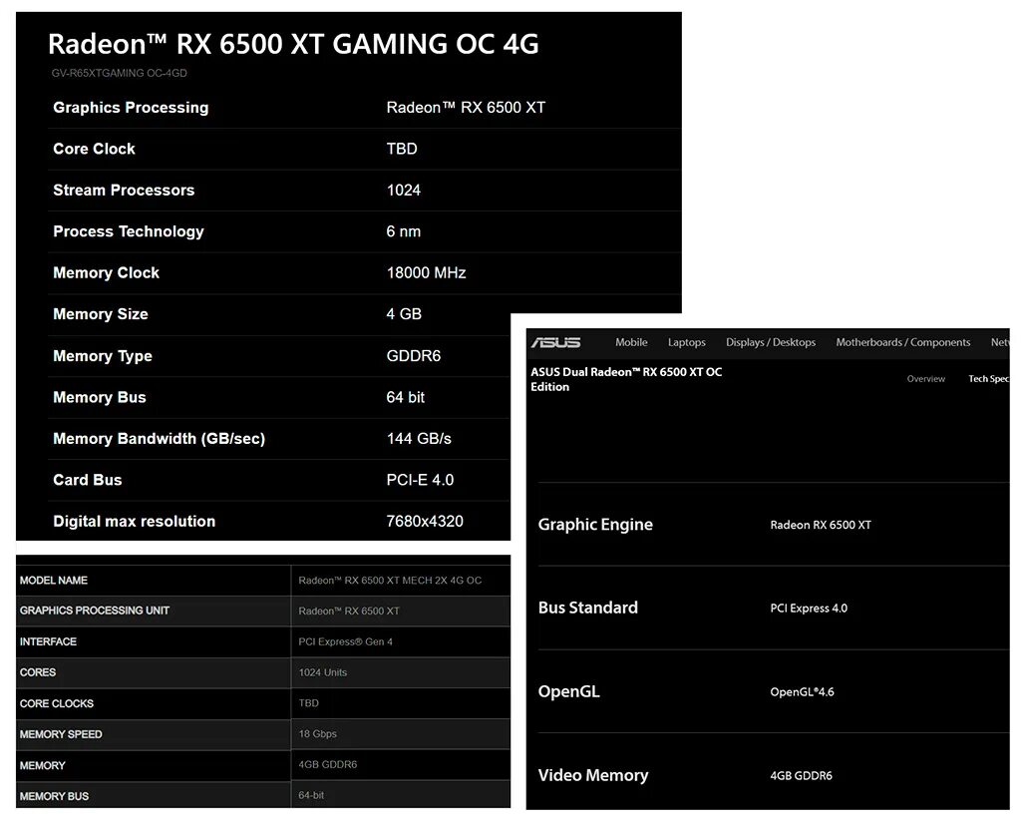Image resolution: width=1021 pixels, height=824 pixels.
Task: Select MEMORY BUS value 64-bit
Action: [311, 795]
